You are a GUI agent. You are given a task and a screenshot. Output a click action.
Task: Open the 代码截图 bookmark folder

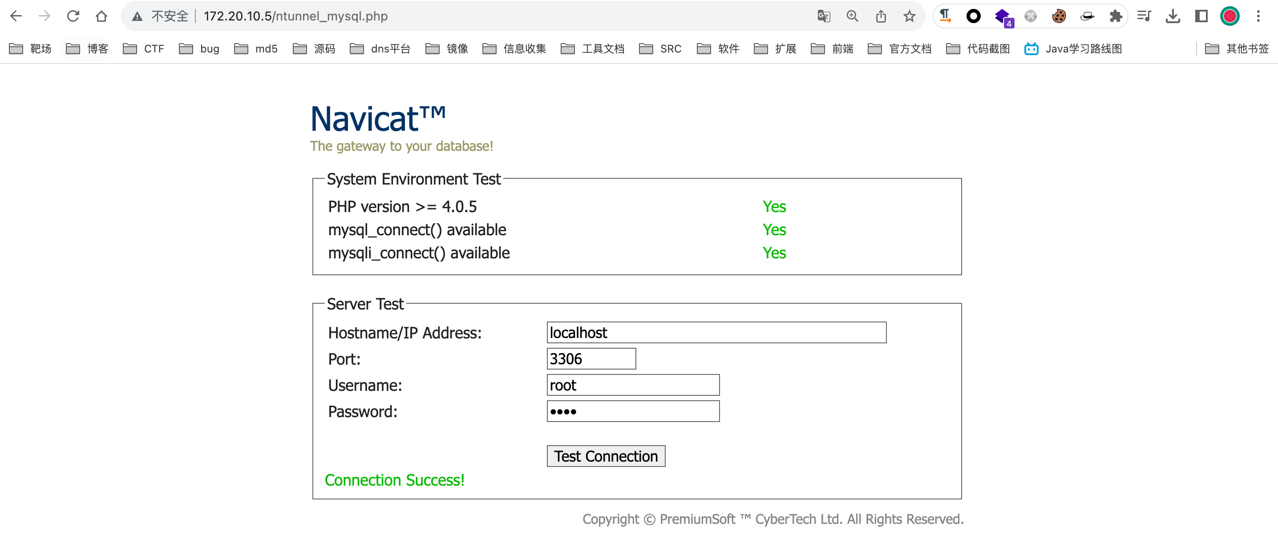coord(979,48)
